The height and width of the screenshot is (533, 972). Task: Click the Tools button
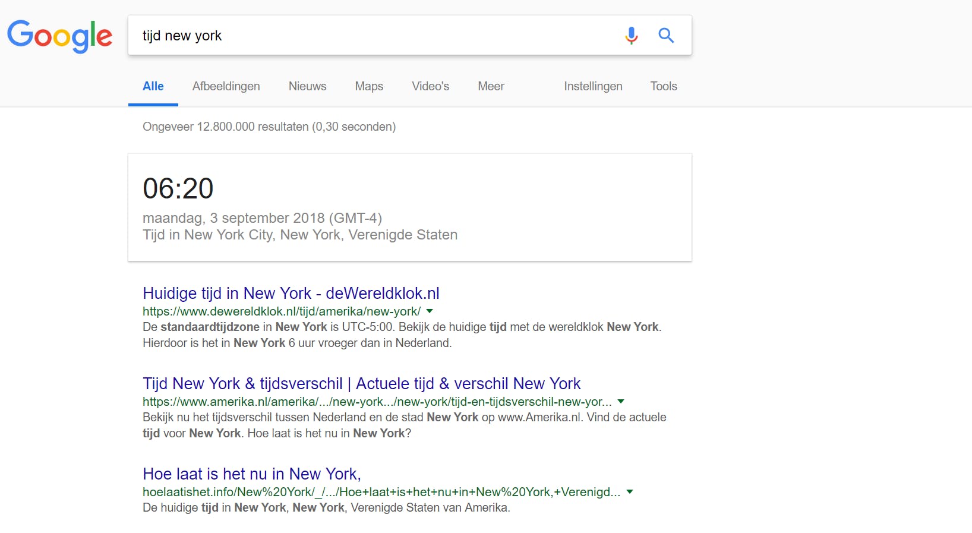664,86
